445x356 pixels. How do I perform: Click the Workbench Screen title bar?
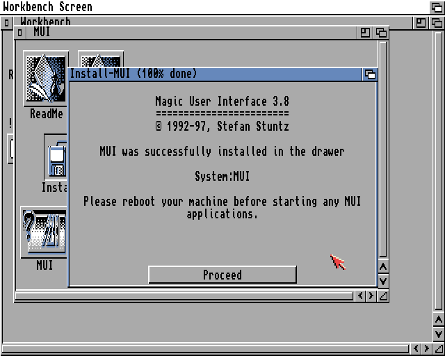tap(215, 7)
